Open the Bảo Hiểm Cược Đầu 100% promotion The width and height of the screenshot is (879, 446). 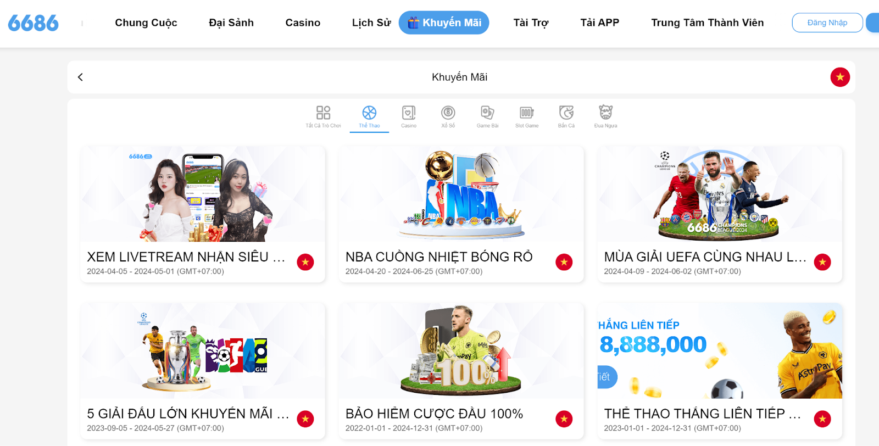click(x=461, y=371)
